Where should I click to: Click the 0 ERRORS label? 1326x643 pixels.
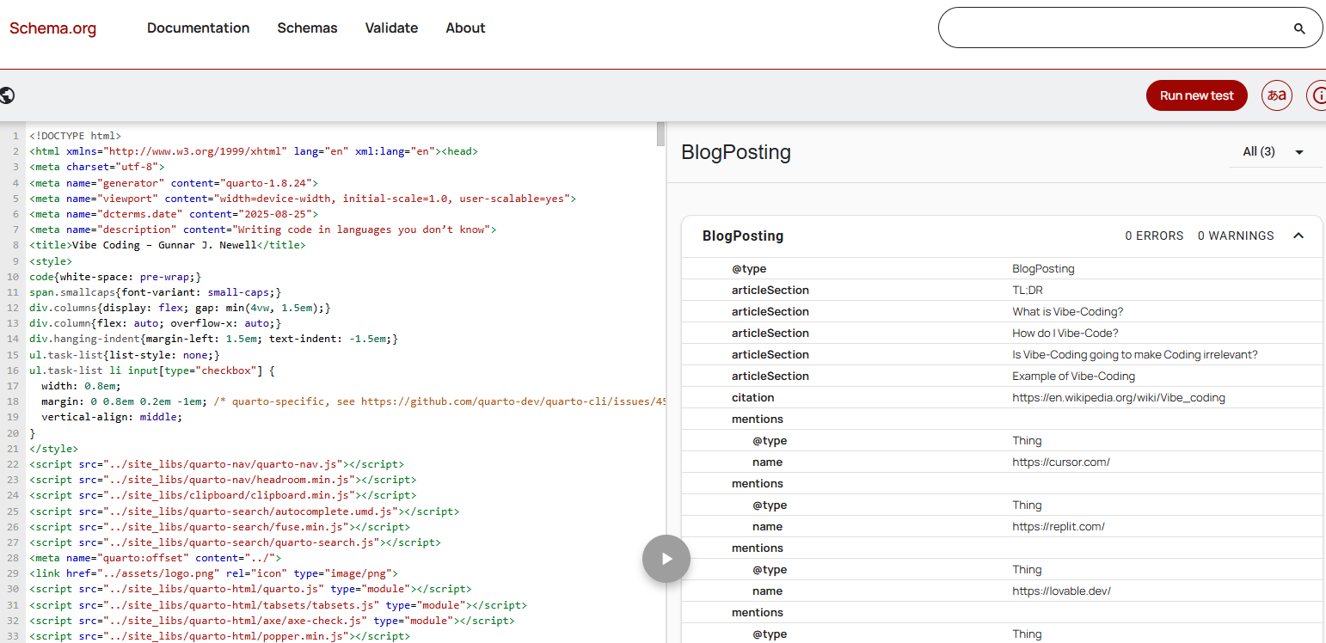pyautogui.click(x=1154, y=236)
